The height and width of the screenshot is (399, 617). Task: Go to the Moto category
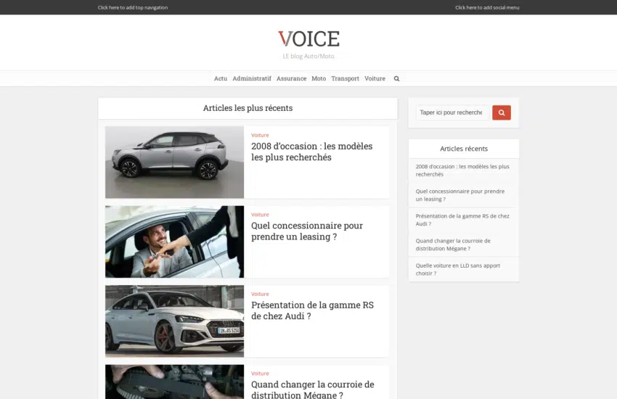[319, 78]
